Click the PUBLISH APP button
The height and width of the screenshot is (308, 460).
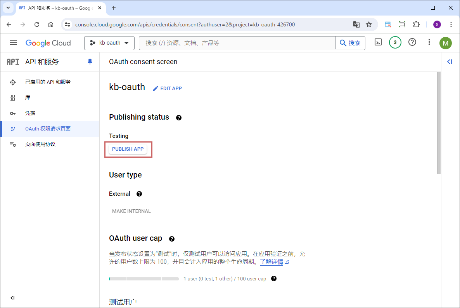128,149
